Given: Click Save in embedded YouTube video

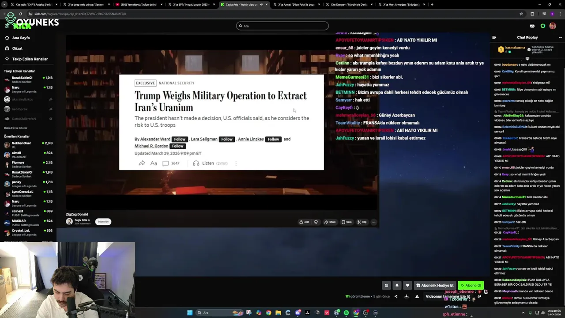Looking at the screenshot, I should click(347, 222).
